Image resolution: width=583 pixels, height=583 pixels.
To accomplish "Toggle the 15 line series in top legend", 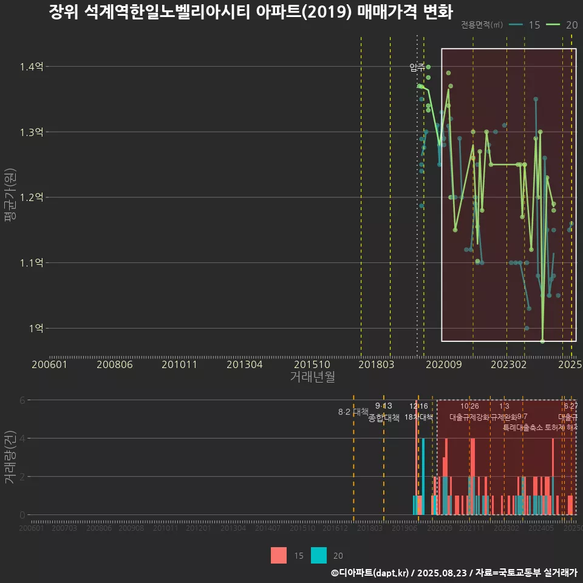I will [526, 25].
